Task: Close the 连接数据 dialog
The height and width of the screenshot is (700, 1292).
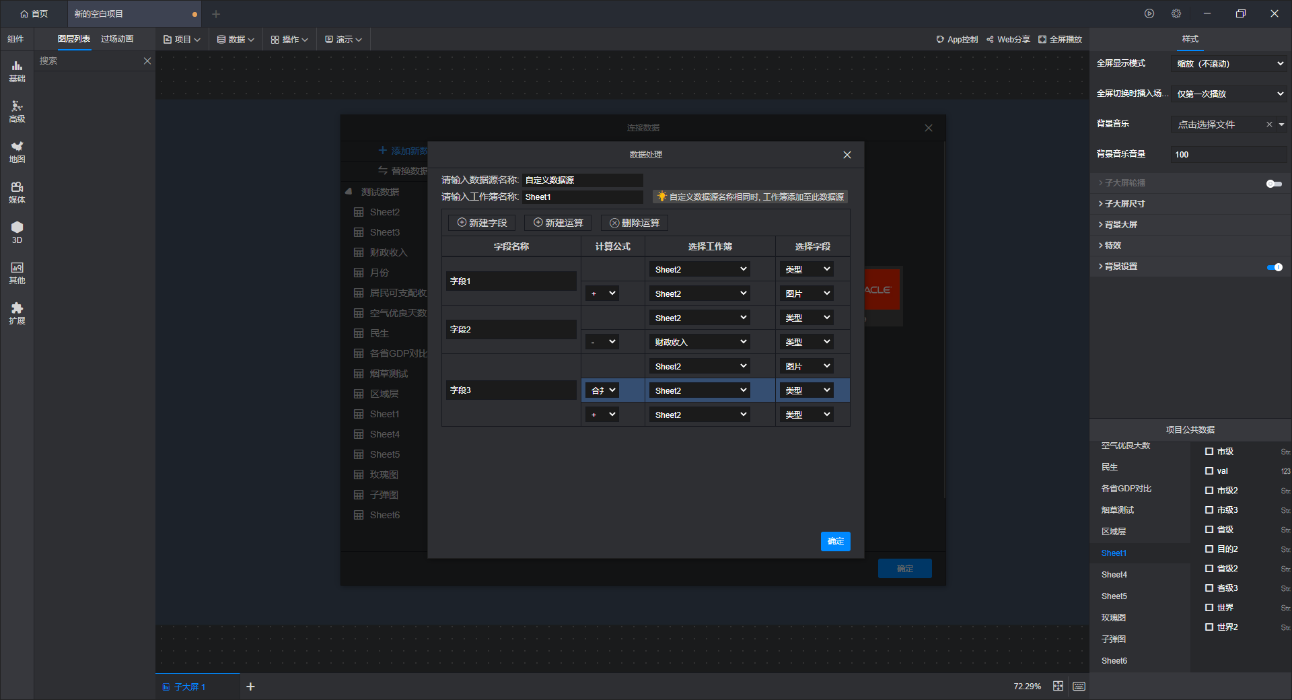Action: [929, 128]
